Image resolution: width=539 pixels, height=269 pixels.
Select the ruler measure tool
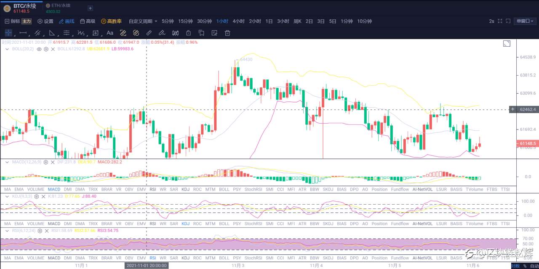pos(149,33)
